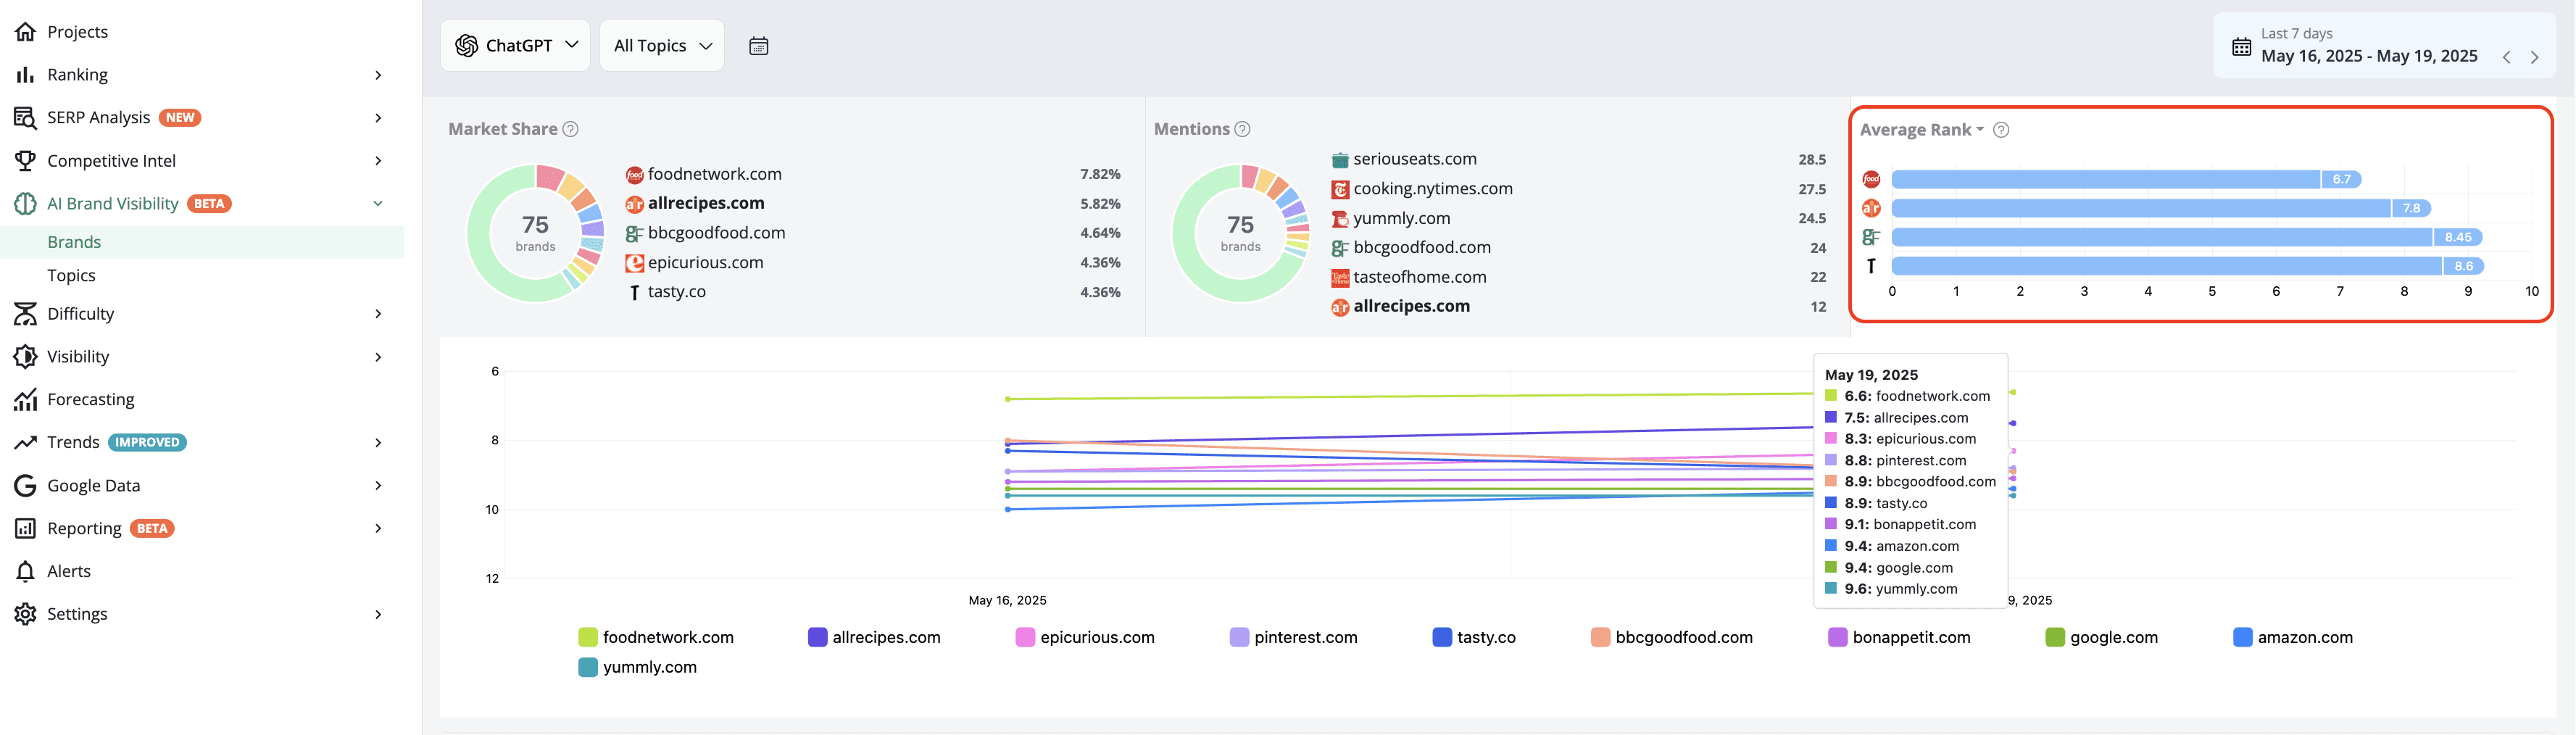Click the Google Data G icon
The image size is (2576, 735).
[x=25, y=486]
